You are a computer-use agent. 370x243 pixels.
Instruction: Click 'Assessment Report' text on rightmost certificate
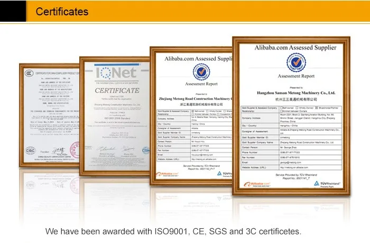coord(296,76)
